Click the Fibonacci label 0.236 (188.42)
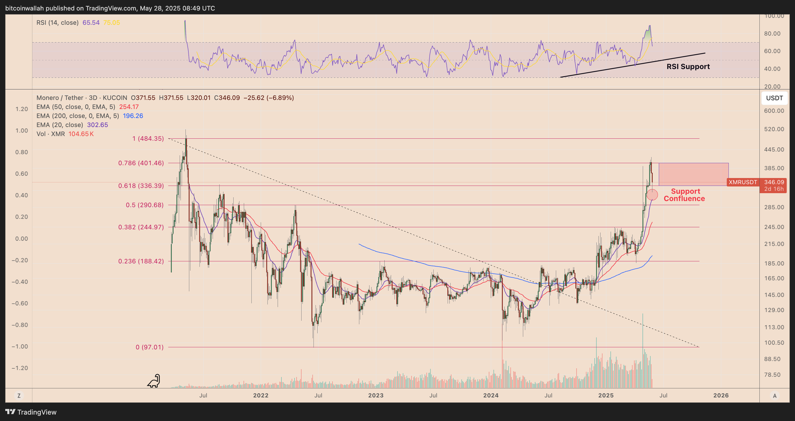The height and width of the screenshot is (421, 795). (141, 261)
